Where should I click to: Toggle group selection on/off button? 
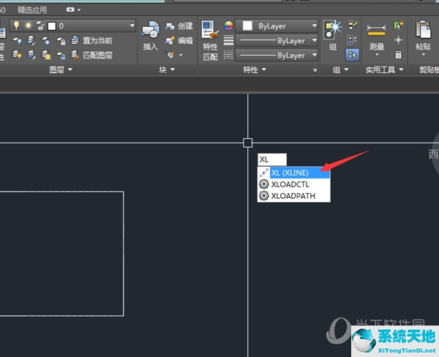(x=352, y=55)
